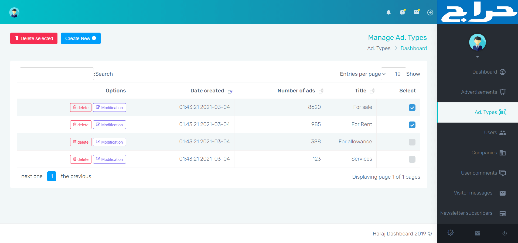518x243 pixels.
Task: Click the sidebar profile avatar
Action: (x=478, y=42)
